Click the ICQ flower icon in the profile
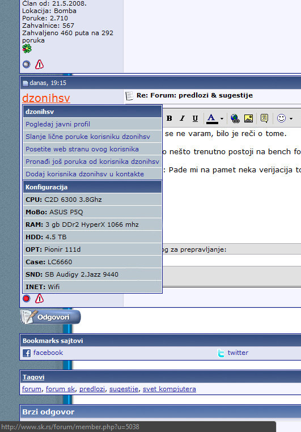 (27, 49)
